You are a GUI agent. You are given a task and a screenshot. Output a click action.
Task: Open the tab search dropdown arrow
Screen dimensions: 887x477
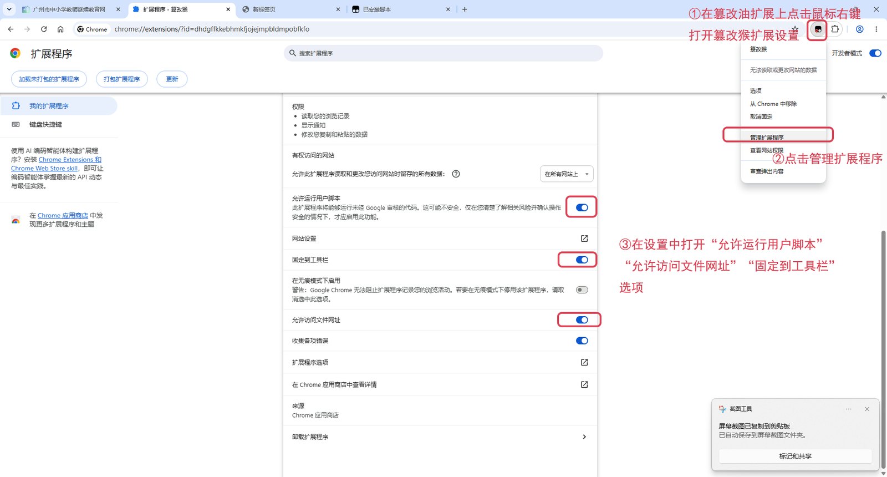click(9, 9)
